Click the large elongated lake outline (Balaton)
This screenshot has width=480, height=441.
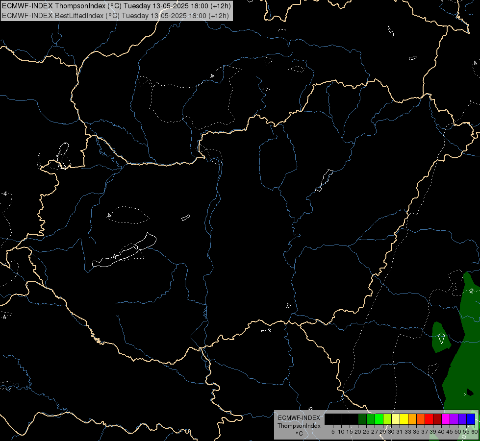click(x=124, y=250)
